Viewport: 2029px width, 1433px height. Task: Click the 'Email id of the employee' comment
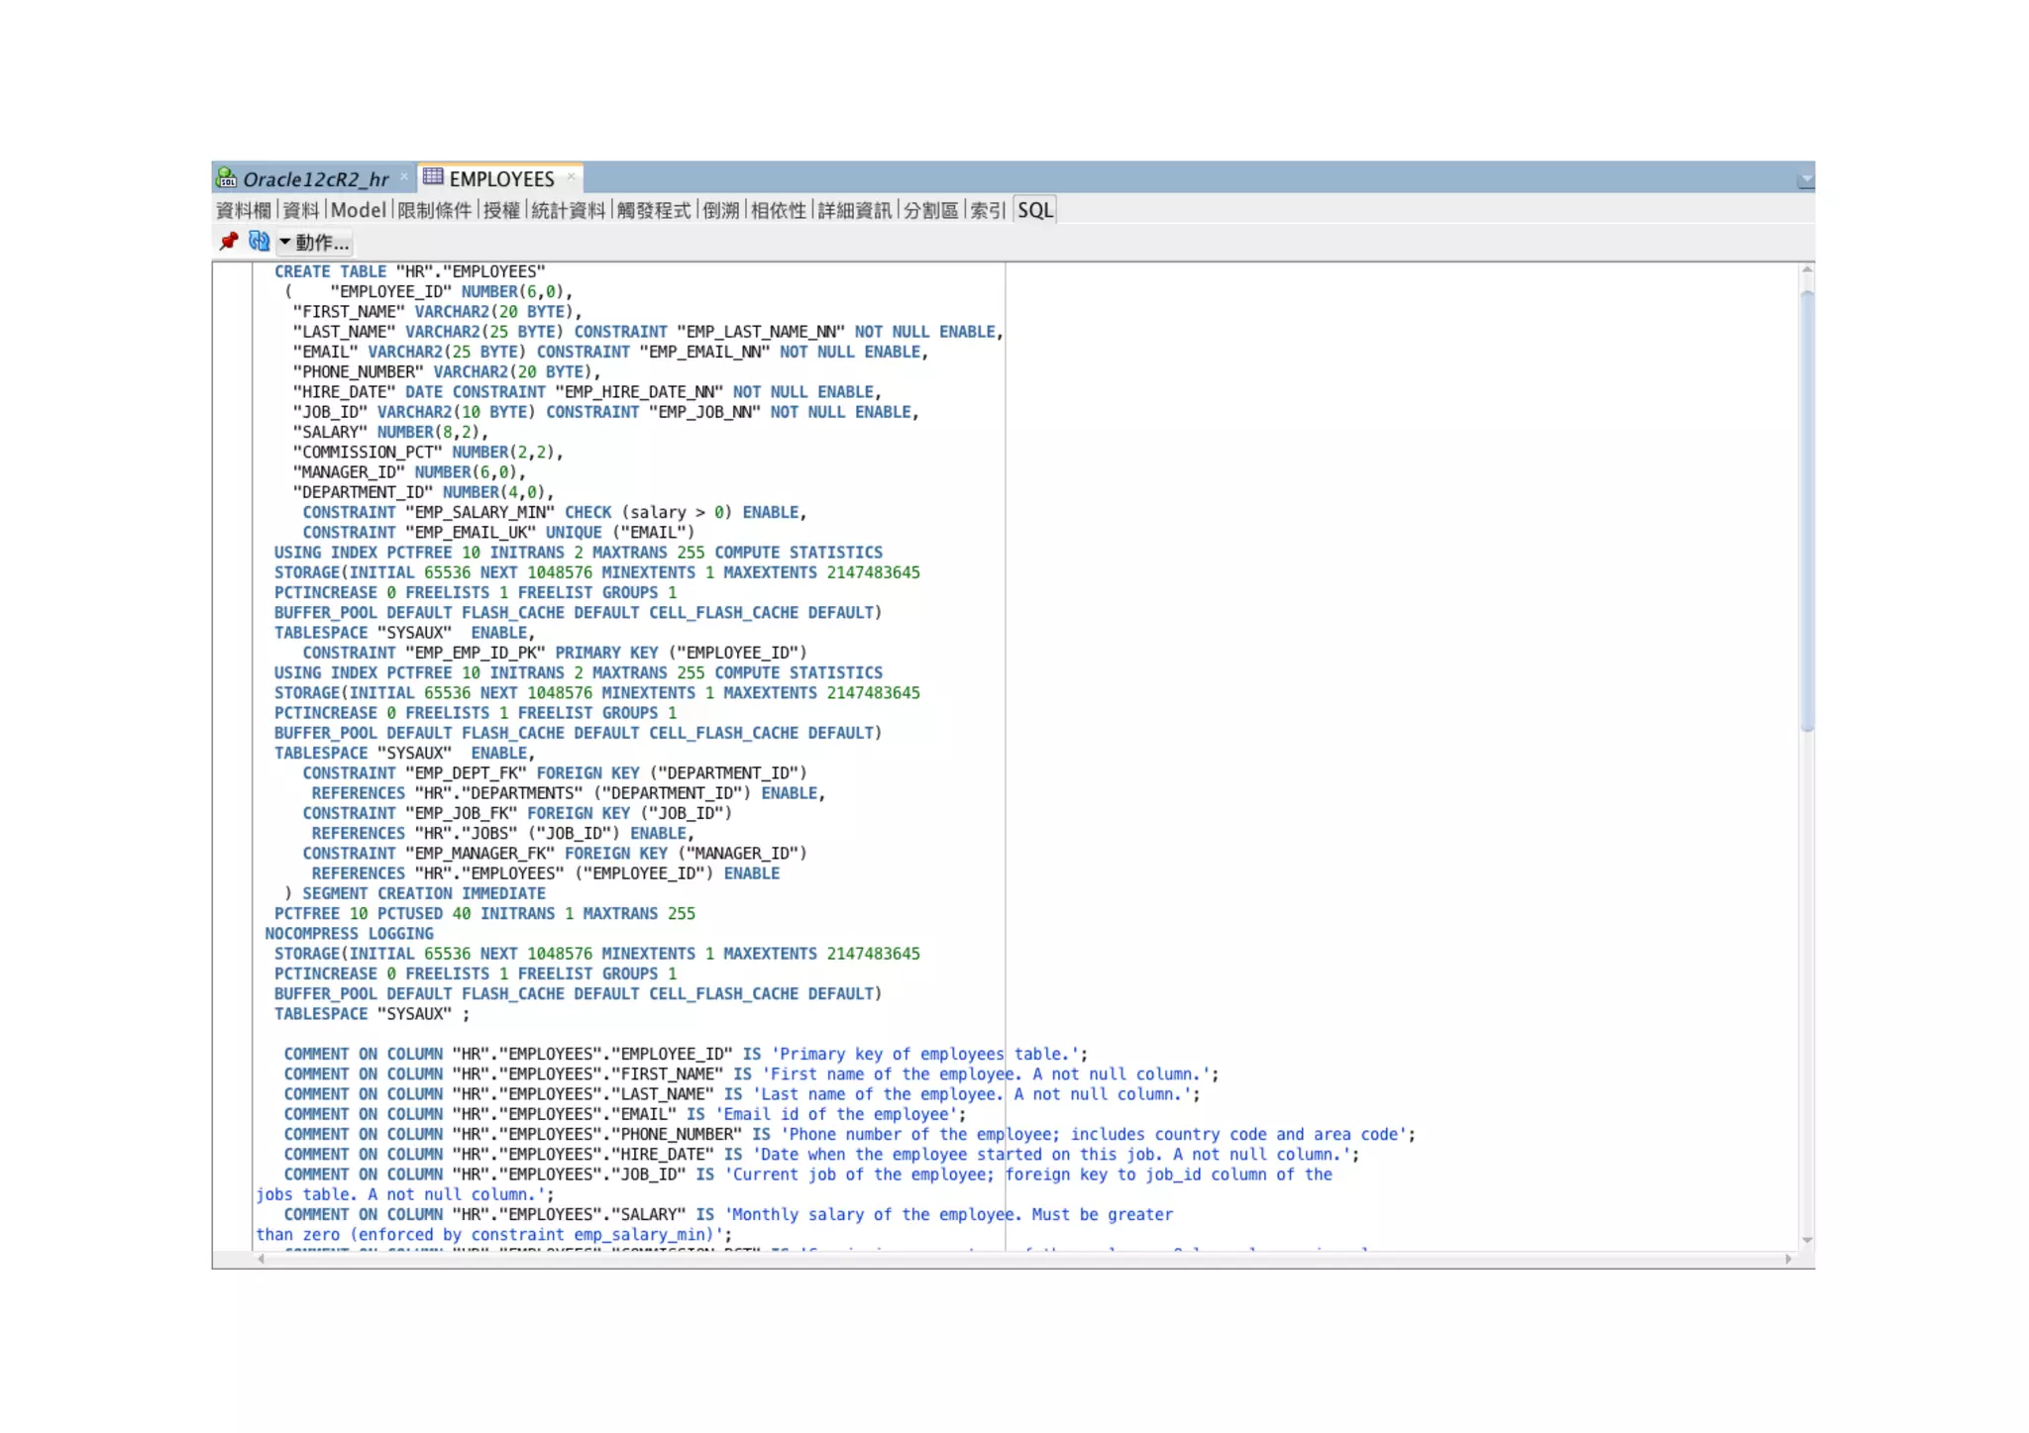[835, 1114]
